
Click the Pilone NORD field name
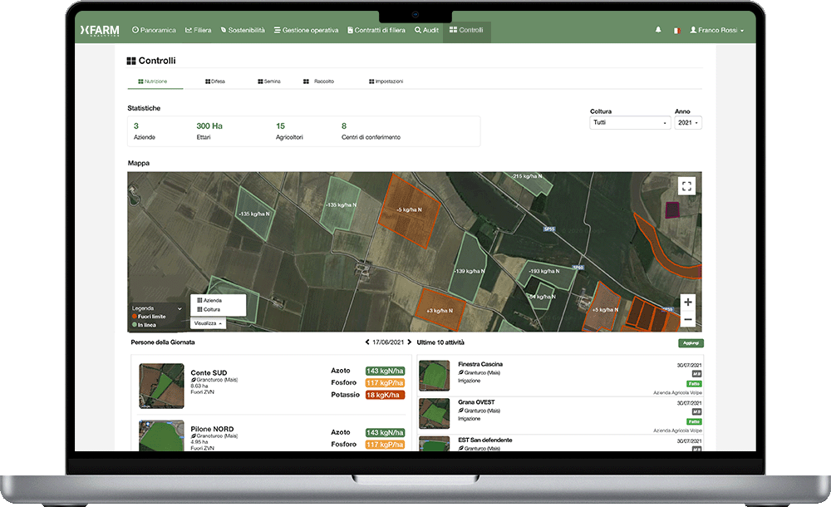tap(212, 429)
